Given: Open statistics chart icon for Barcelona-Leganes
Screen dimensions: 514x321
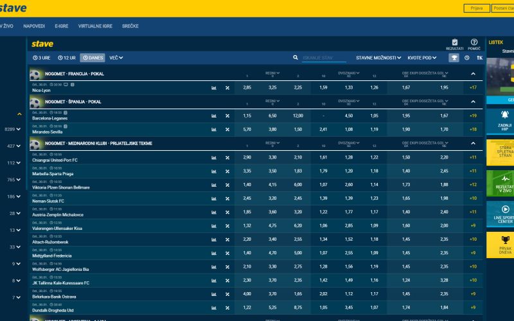Looking at the screenshot, I should coord(214,116).
